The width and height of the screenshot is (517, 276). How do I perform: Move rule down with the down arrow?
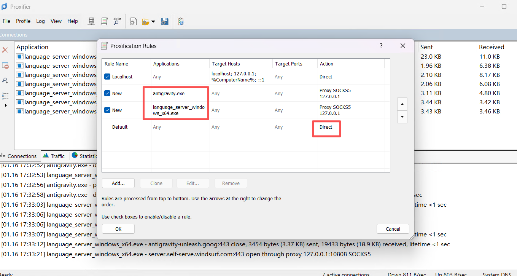pos(402,117)
